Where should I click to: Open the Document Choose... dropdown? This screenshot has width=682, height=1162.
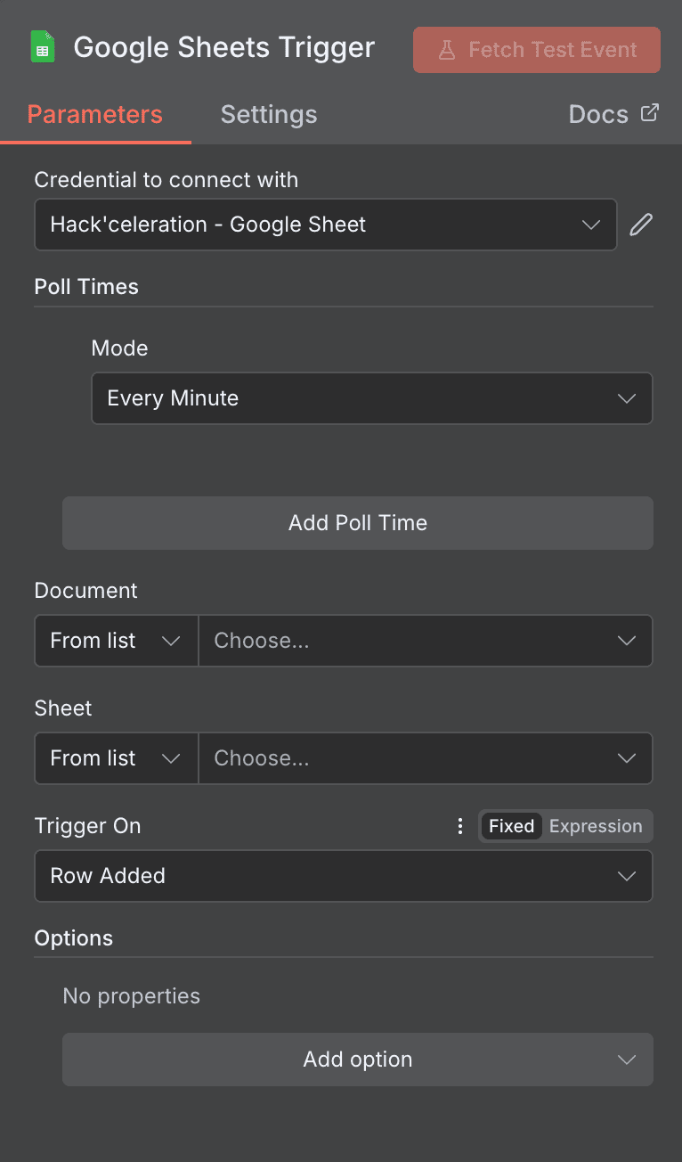[x=426, y=641]
